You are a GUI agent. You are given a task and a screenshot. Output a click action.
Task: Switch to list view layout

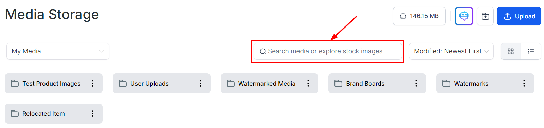(531, 51)
